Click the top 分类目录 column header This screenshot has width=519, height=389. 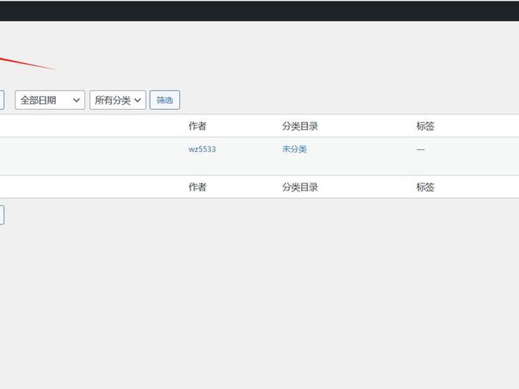[300, 126]
